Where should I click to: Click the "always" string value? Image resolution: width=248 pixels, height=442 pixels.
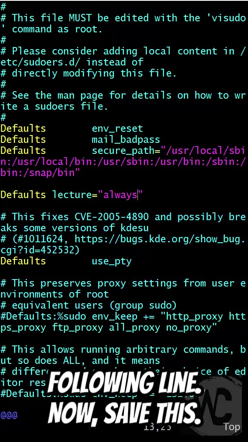coord(120,195)
